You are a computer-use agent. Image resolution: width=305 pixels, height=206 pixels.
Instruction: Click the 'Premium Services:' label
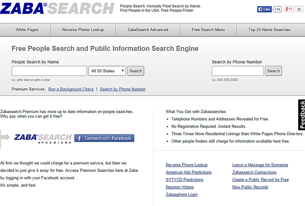click(29, 89)
